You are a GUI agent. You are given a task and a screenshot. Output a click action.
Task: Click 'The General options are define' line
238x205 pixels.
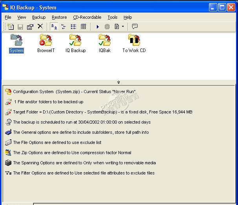(x=81, y=132)
